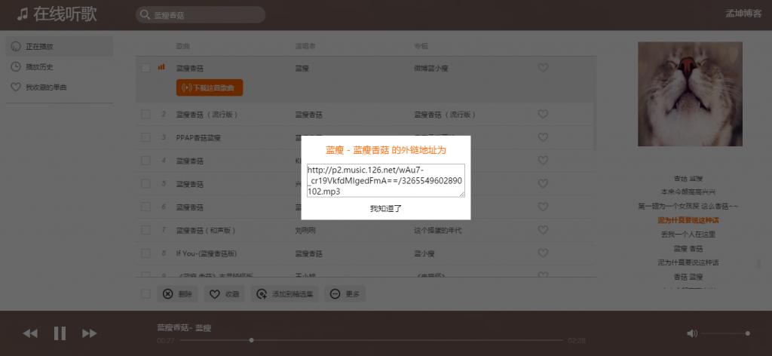Tick the checkbox for 蓝瘦香菇(流行版)

click(146, 114)
